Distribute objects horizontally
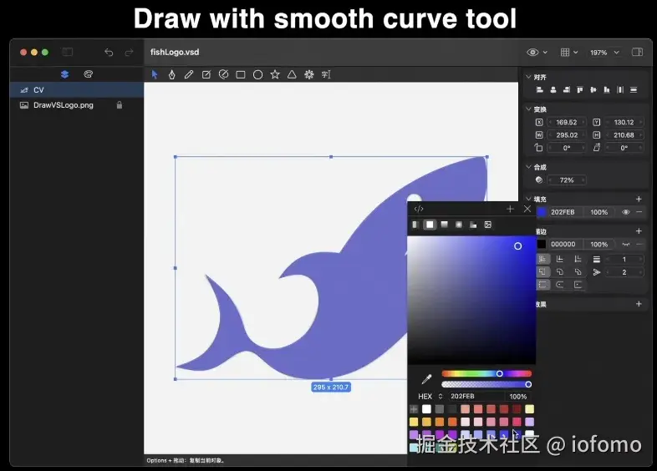This screenshot has width=657, height=471. coord(620,89)
